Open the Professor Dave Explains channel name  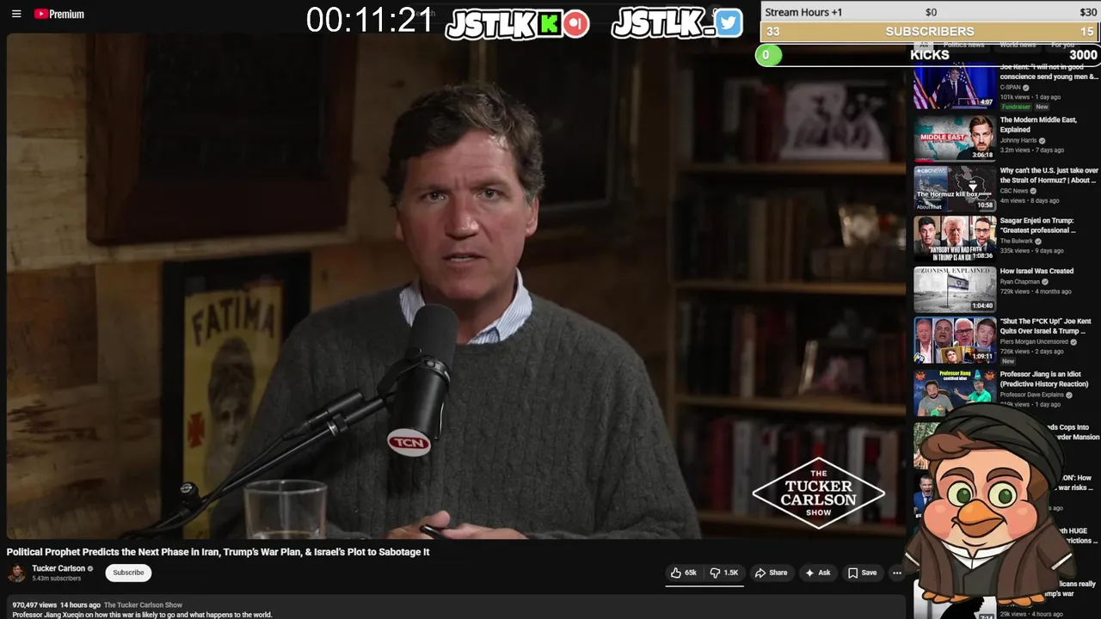click(x=1032, y=395)
